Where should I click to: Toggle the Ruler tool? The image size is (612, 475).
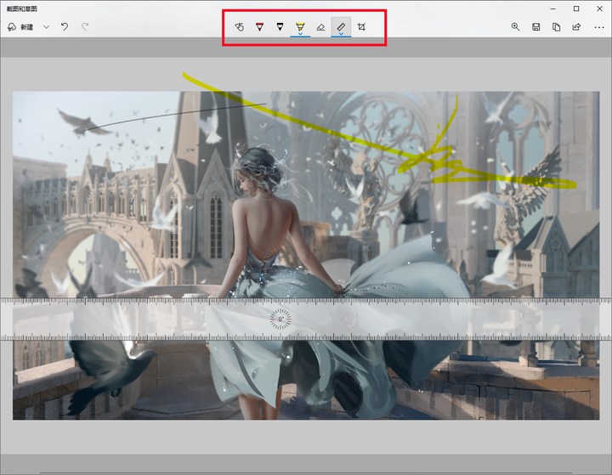[341, 27]
